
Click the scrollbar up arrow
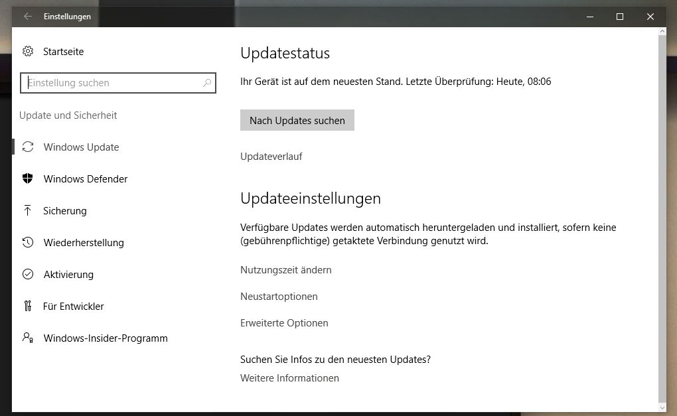662,31
